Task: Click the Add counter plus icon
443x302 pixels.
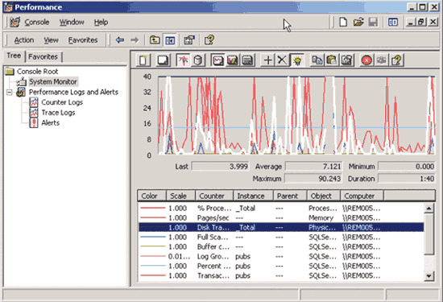Action: [267, 60]
